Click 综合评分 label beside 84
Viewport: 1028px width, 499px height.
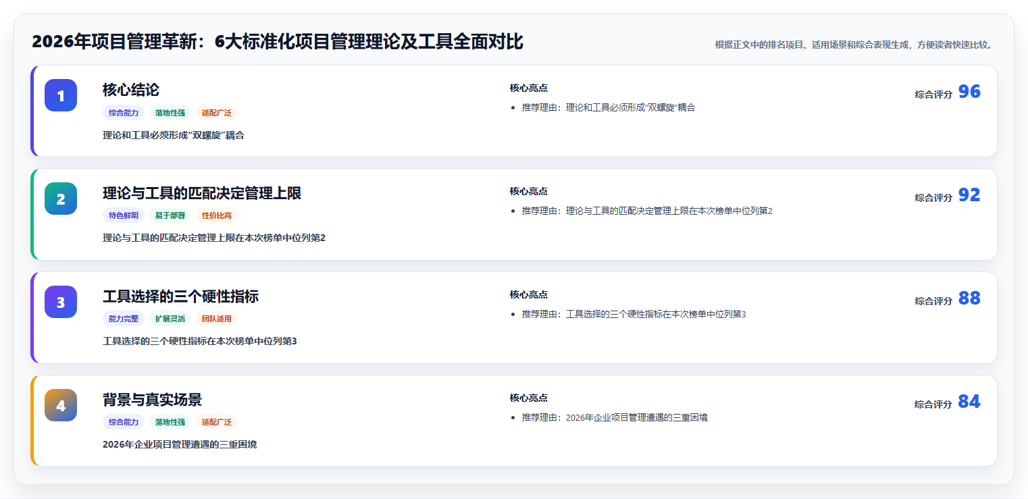(933, 404)
